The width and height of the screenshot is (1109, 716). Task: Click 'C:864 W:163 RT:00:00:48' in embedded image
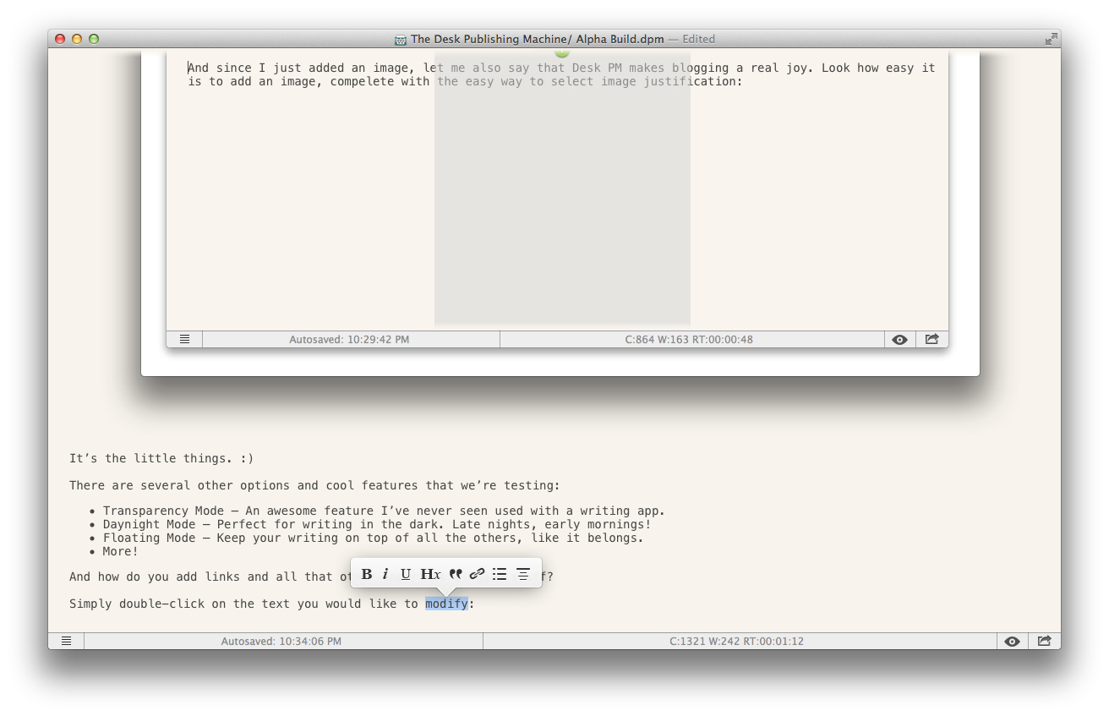(689, 340)
